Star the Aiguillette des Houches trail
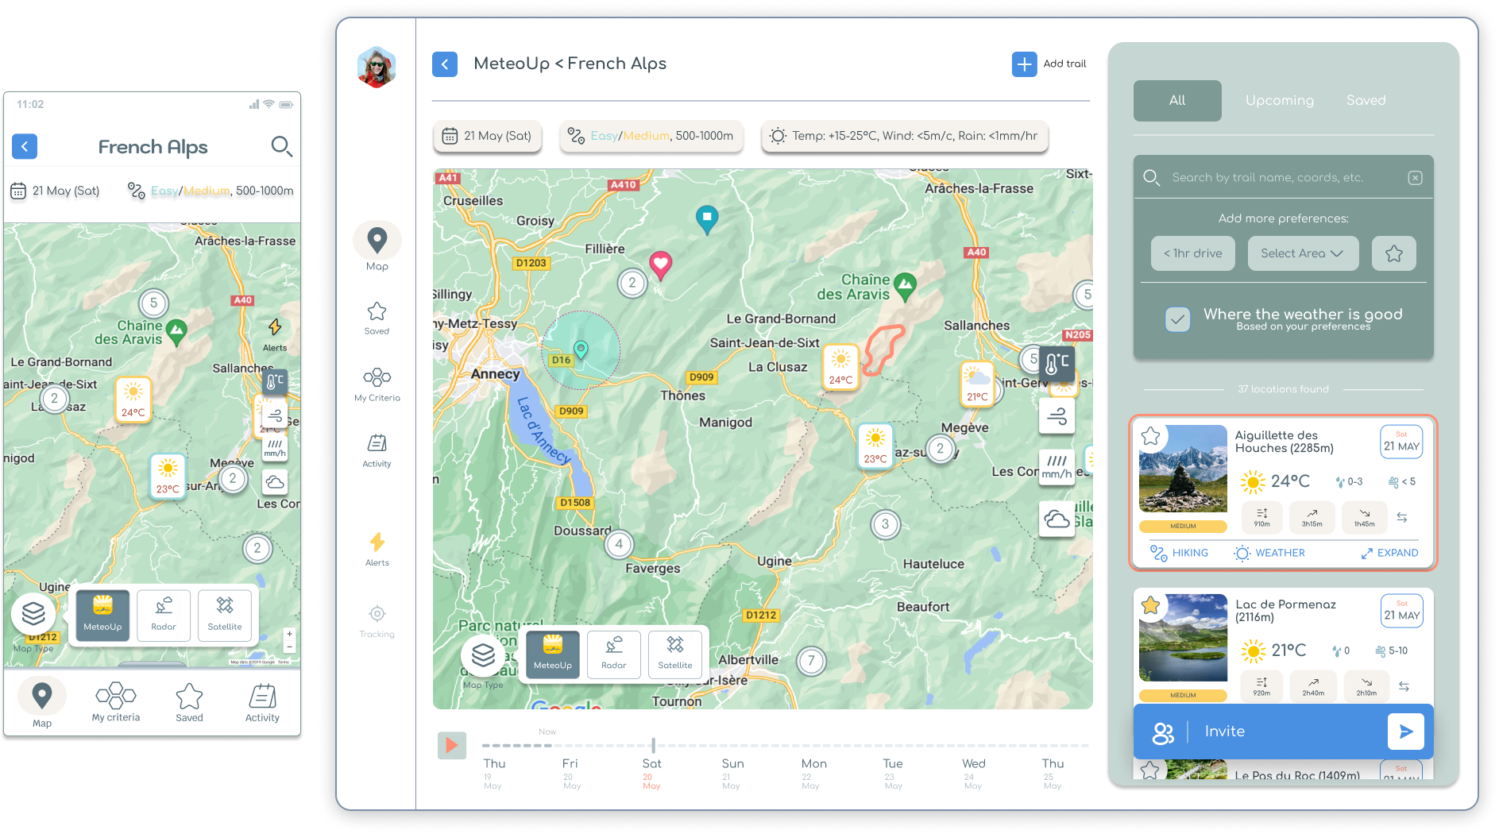 point(1150,436)
